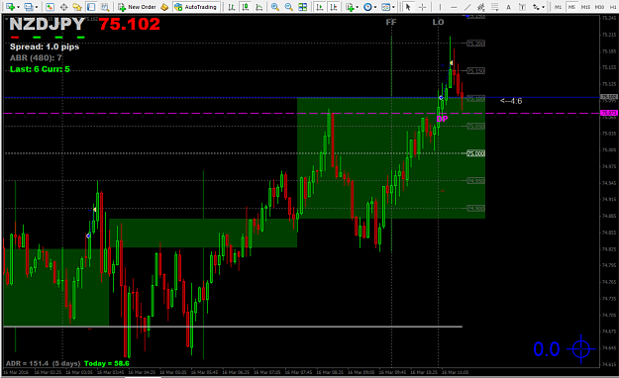Select the standard cursor tool

point(408,7)
